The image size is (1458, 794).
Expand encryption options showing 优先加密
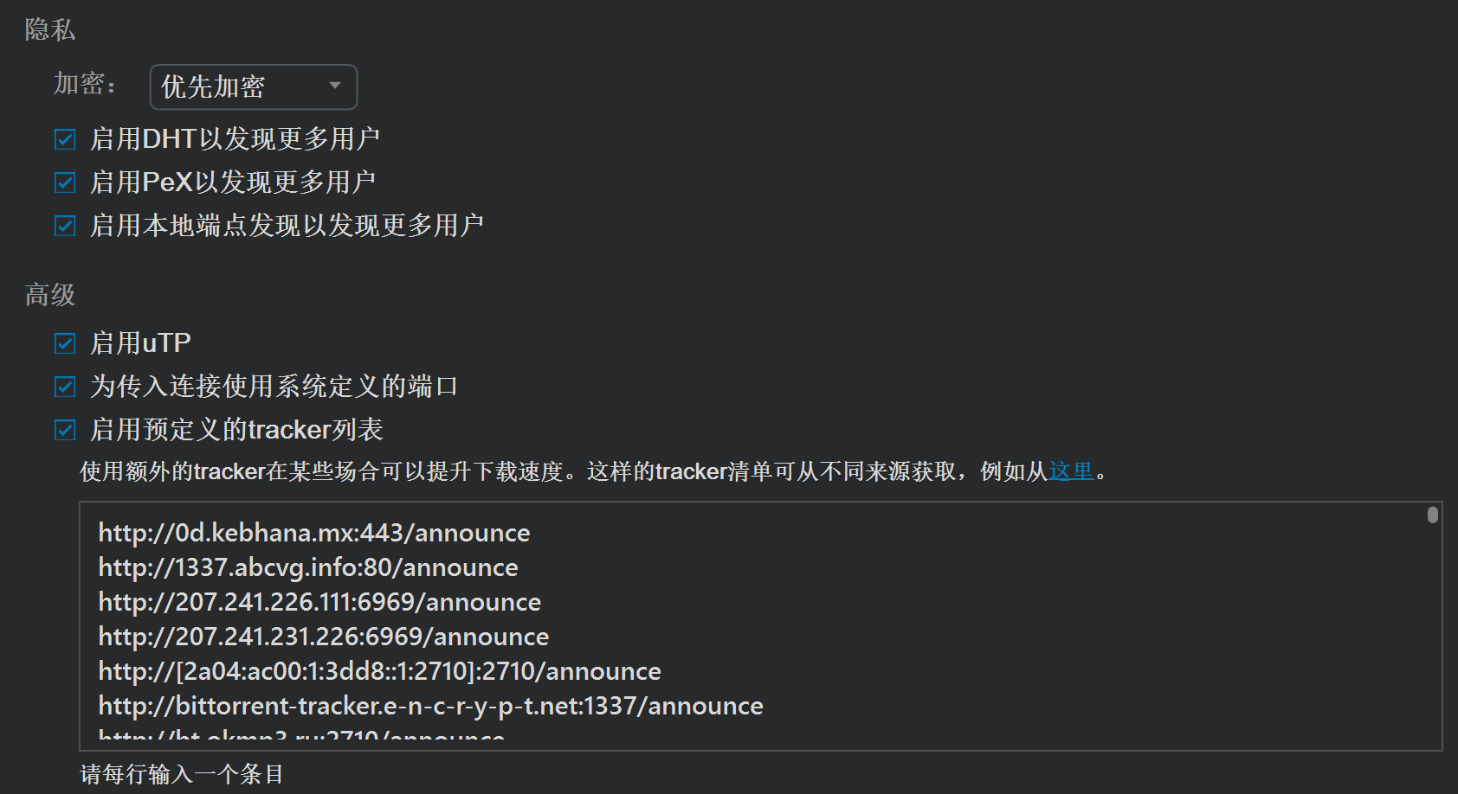coord(252,86)
